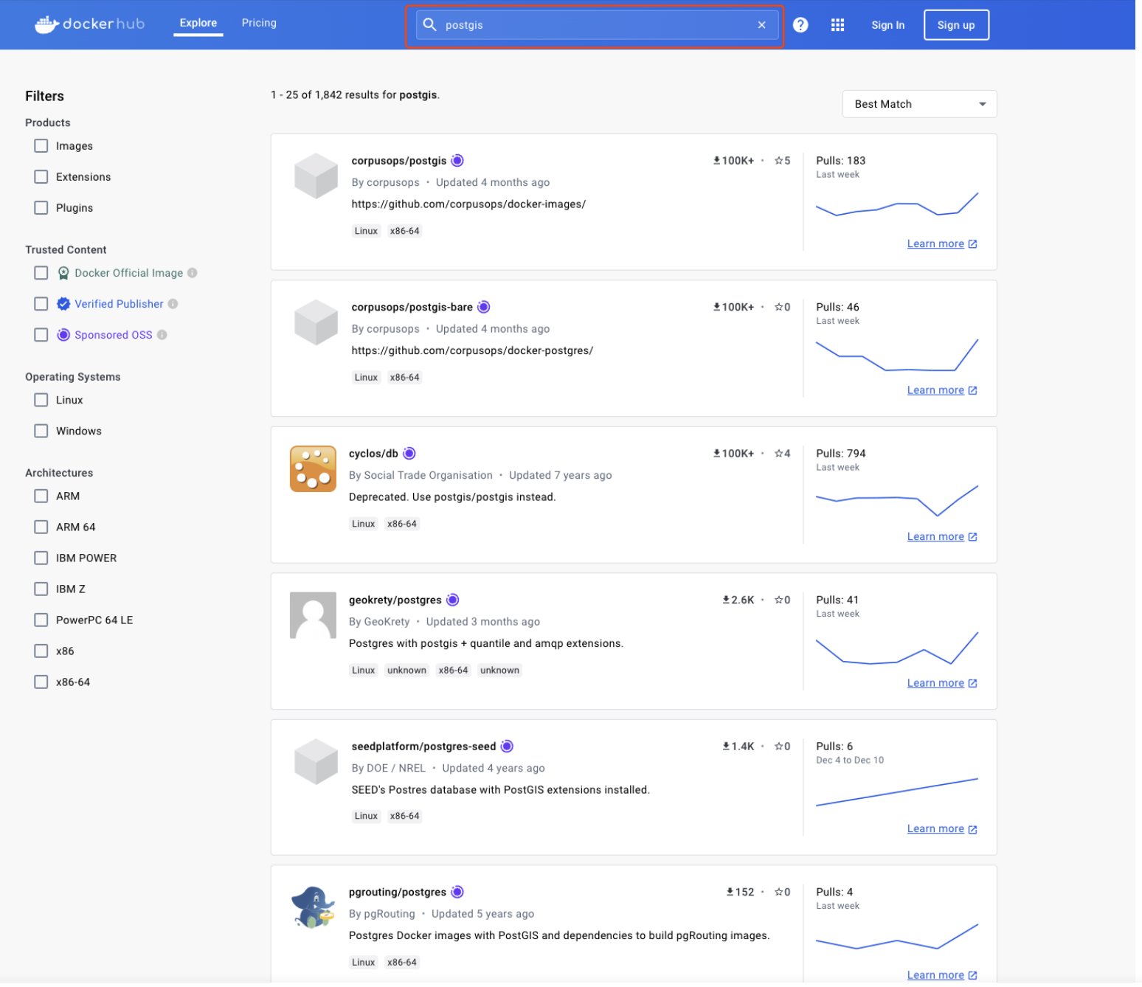Screen dimensions: 1142x987
Task: Click the Docker Official Image ribbon icon
Action: click(x=64, y=274)
